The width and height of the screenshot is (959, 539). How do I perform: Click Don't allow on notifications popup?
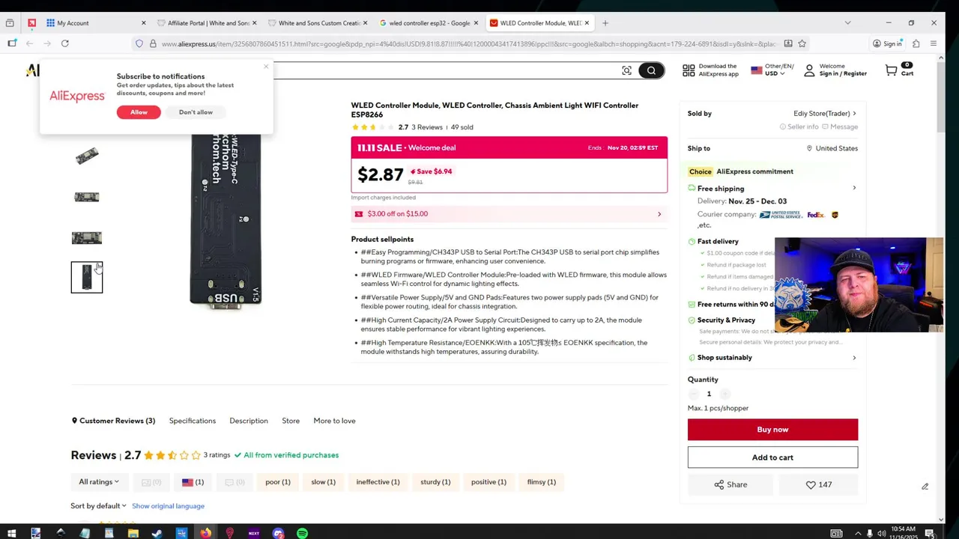tap(196, 112)
